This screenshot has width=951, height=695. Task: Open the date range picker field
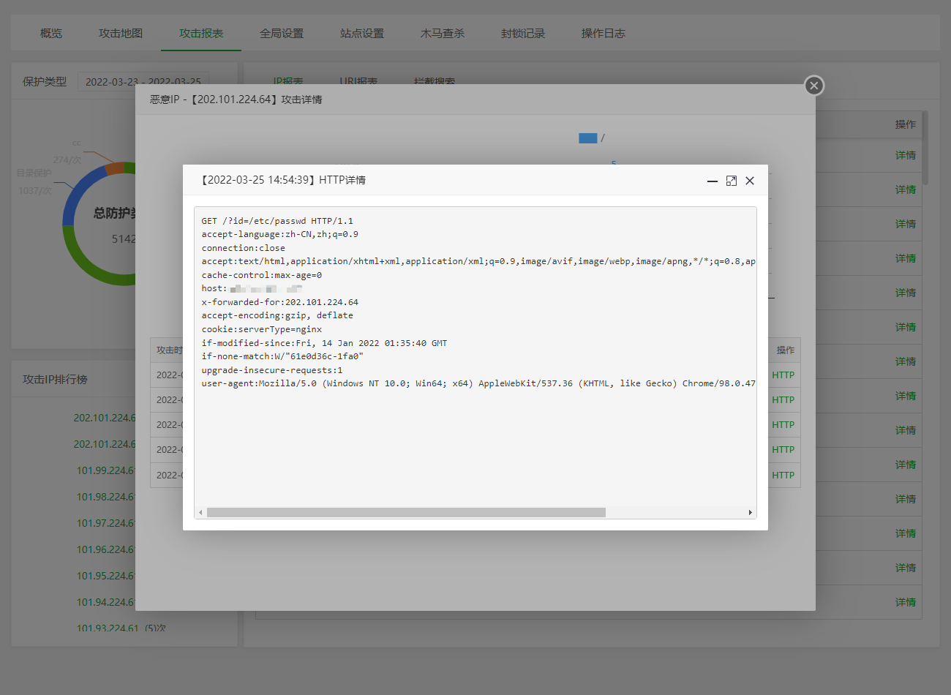143,82
